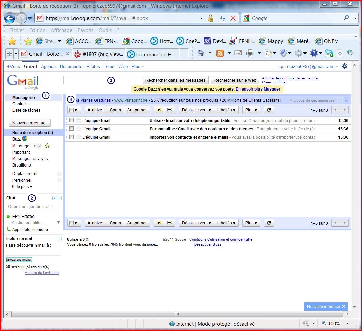Viewport: 362px width, 331px height.
Task: Open top 'Déplacer vers' dropdown
Action: (x=197, y=110)
